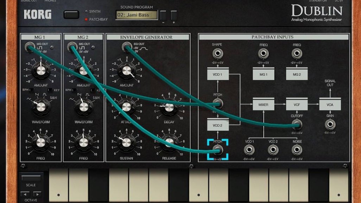Click the VCO 1 SHAPE input jack
361x203 pixels.
[217, 53]
